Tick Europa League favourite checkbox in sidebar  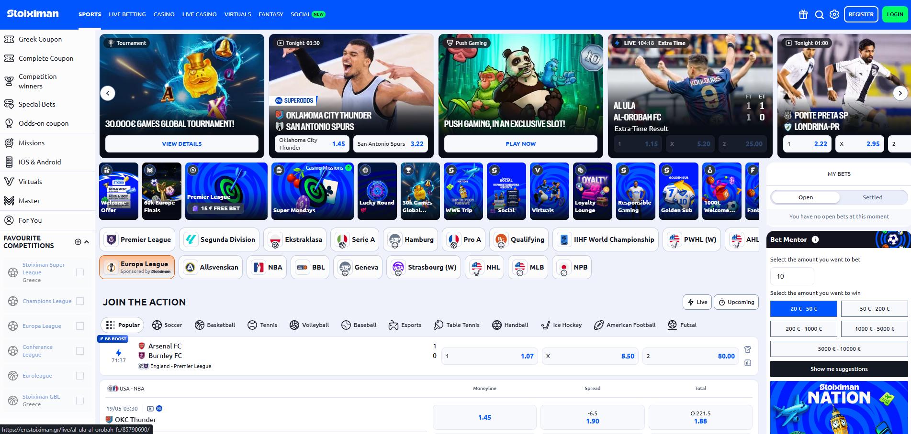(x=80, y=326)
